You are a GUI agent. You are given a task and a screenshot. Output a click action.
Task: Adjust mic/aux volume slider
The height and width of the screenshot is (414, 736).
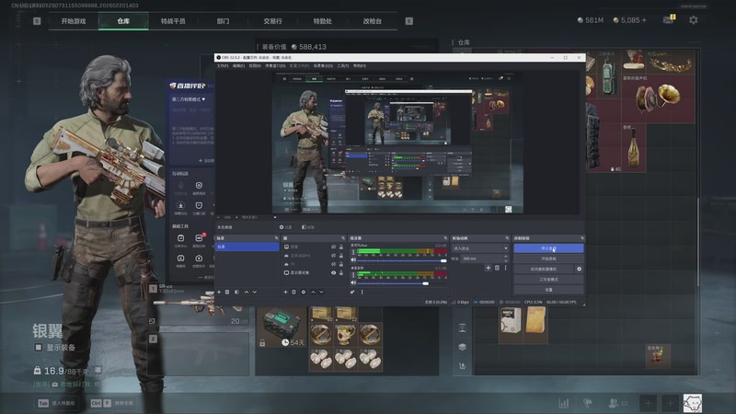tap(401, 260)
